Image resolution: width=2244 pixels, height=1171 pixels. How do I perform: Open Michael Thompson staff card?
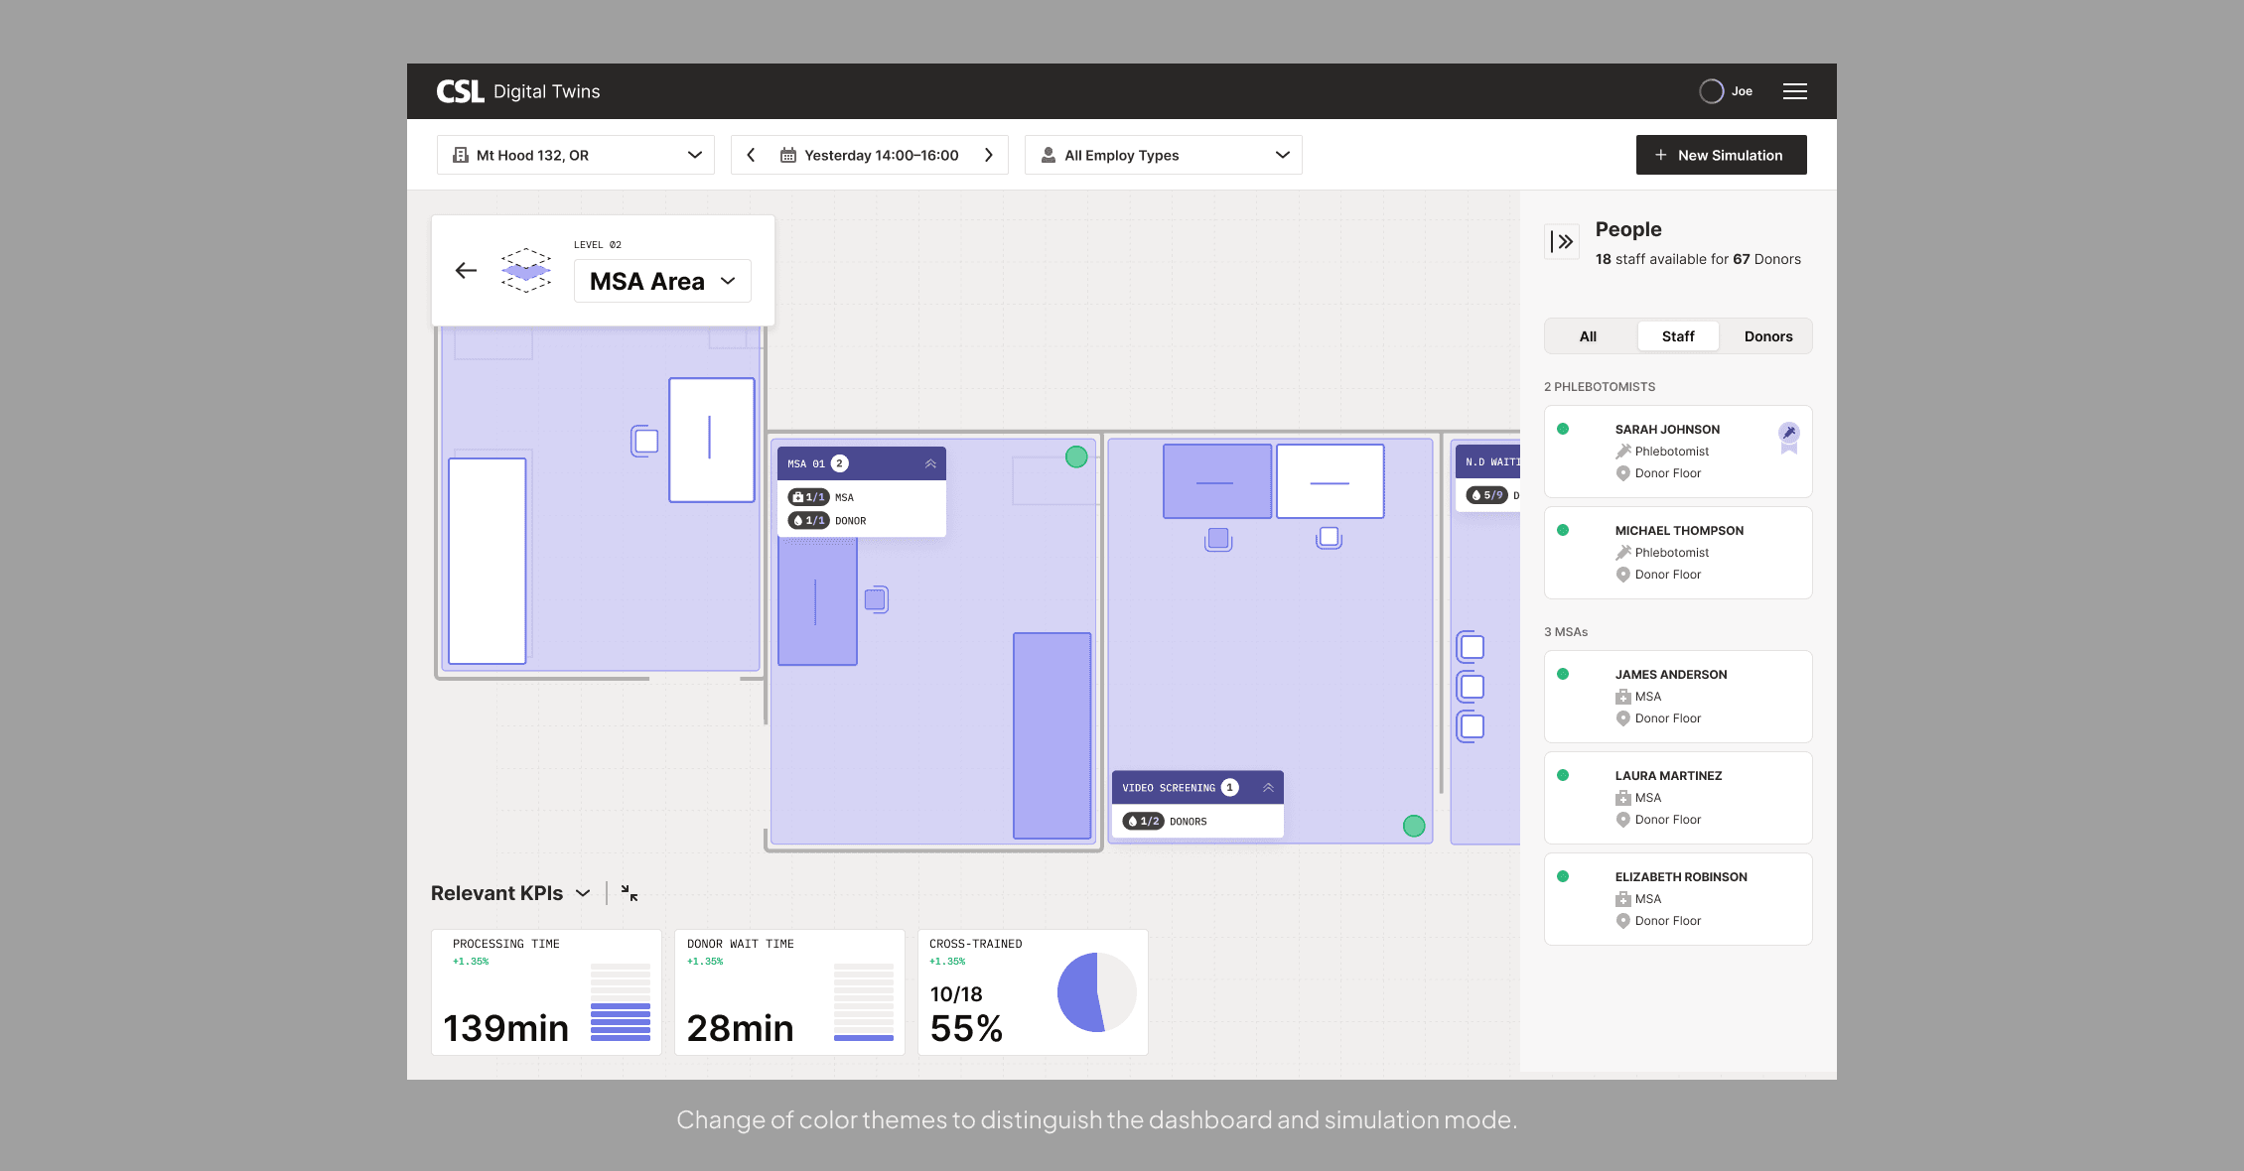[x=1678, y=553]
